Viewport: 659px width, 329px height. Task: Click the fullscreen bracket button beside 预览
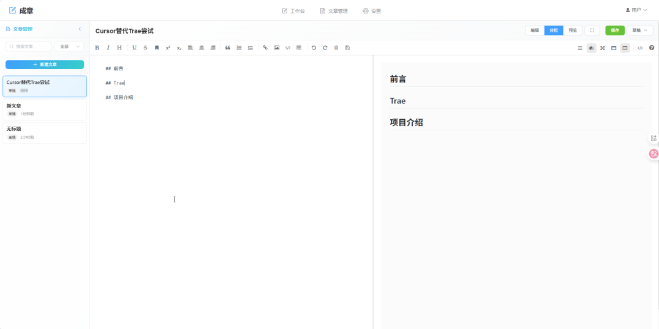click(592, 30)
